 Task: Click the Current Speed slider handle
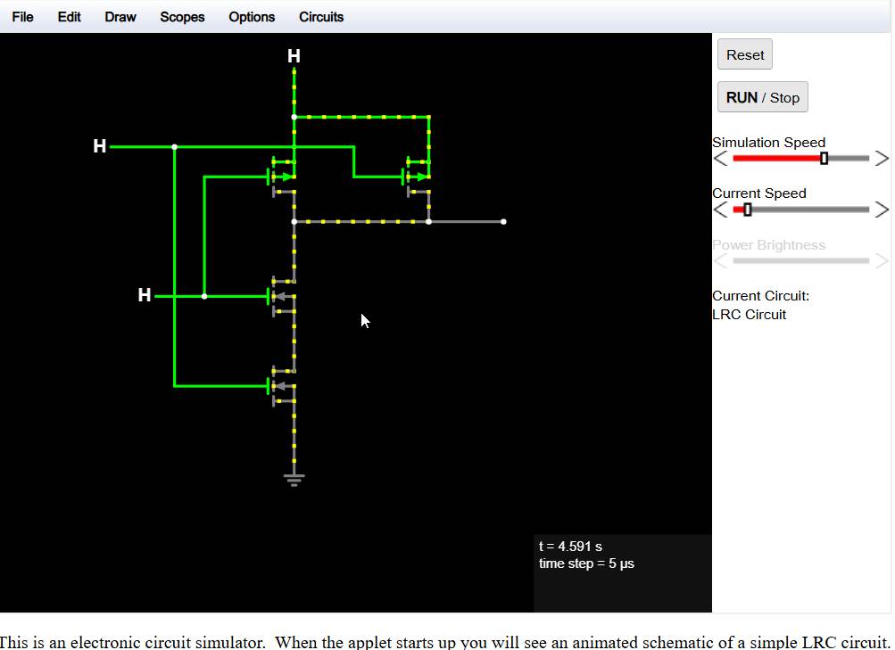748,210
